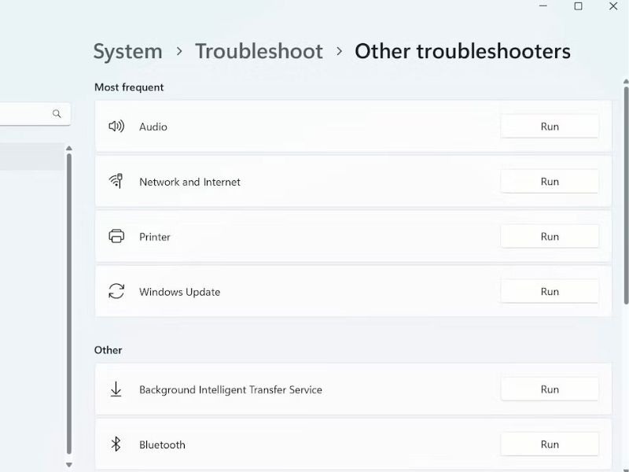Navigate to Troubleshoot breadcrumb
Viewport: 629px width, 472px height.
pyautogui.click(x=259, y=51)
